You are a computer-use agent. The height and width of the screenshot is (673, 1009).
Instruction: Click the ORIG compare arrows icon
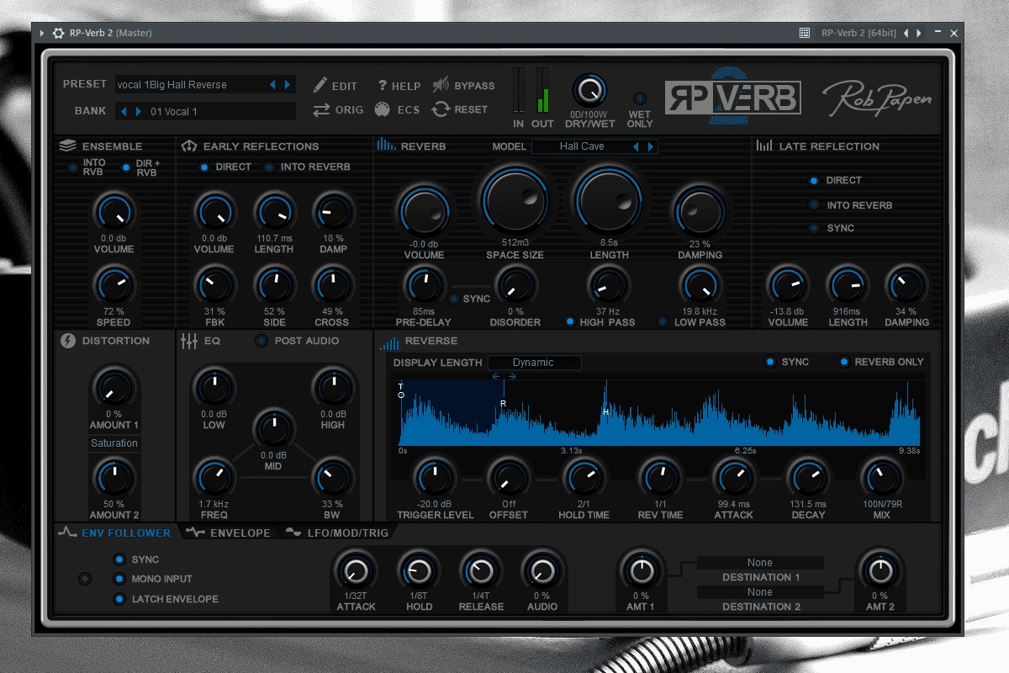point(321,109)
